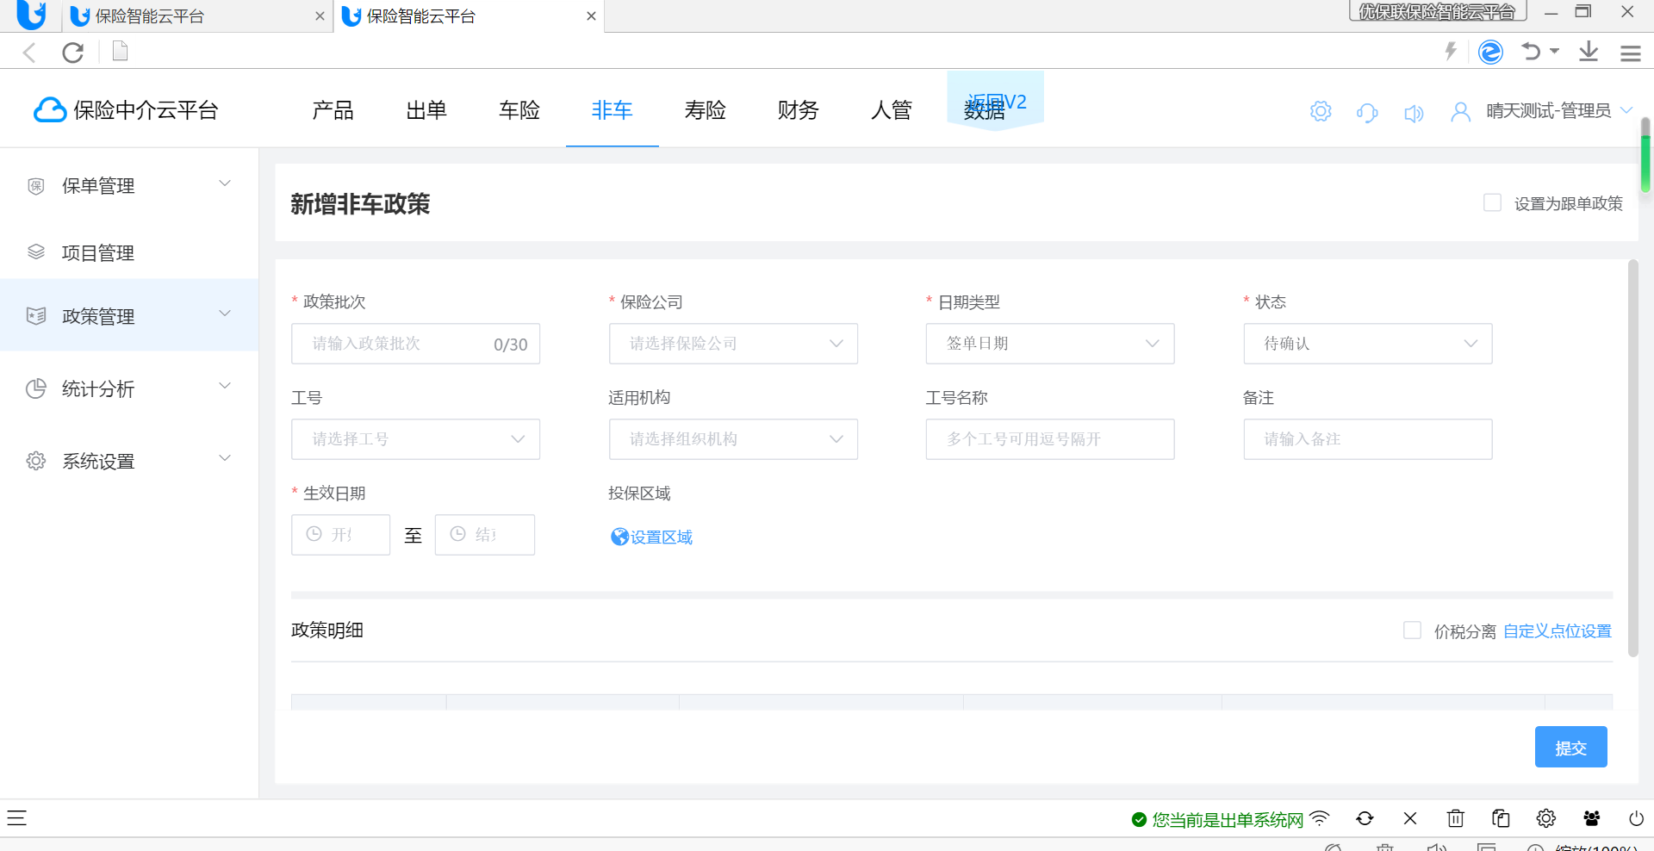The width and height of the screenshot is (1654, 851).
Task: Click the blue browser engine icon
Action: pos(1490,52)
